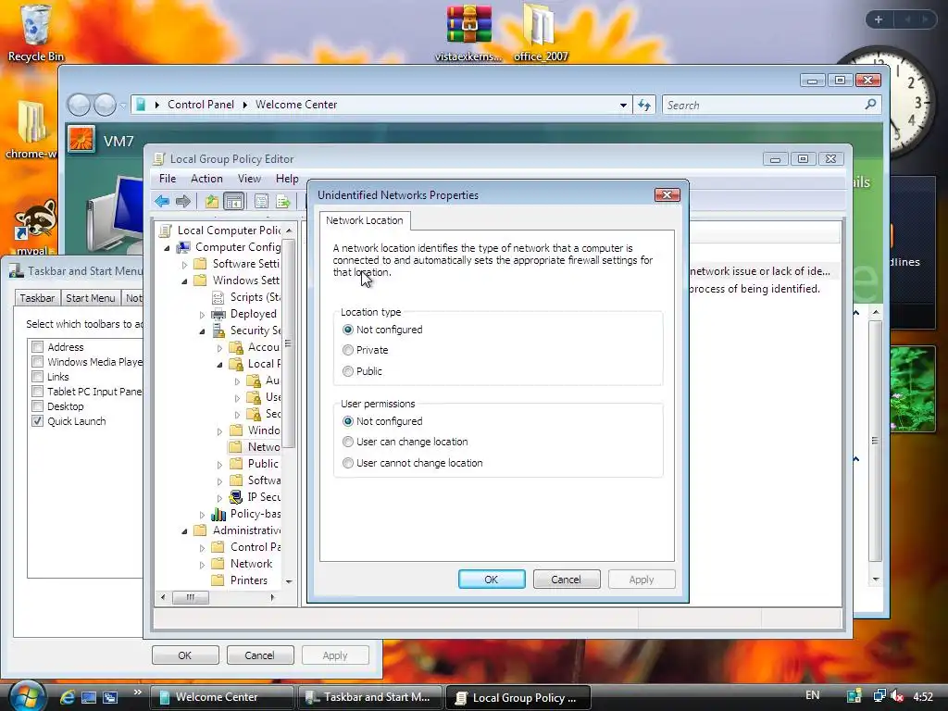The width and height of the screenshot is (948, 711).
Task: Select the Security Settings node icon
Action: pyautogui.click(x=218, y=331)
